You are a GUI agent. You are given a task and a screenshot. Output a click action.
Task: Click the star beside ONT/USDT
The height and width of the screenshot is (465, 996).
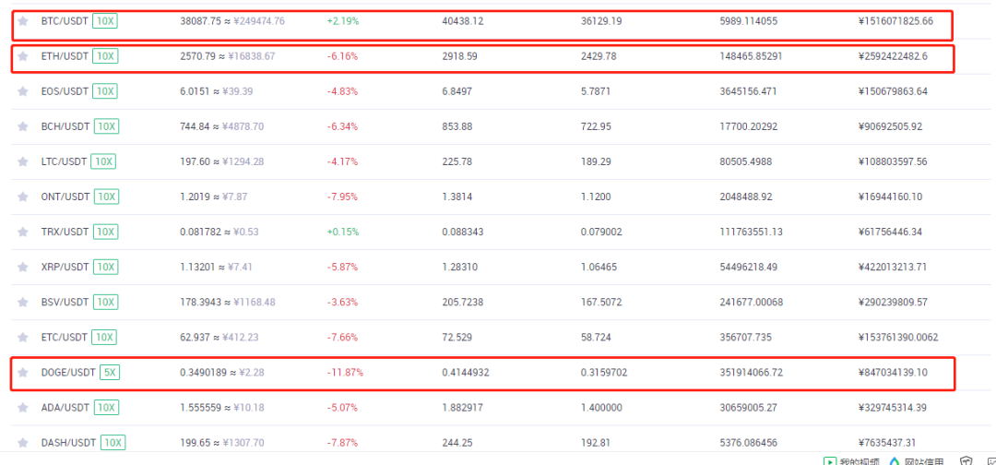(23, 197)
